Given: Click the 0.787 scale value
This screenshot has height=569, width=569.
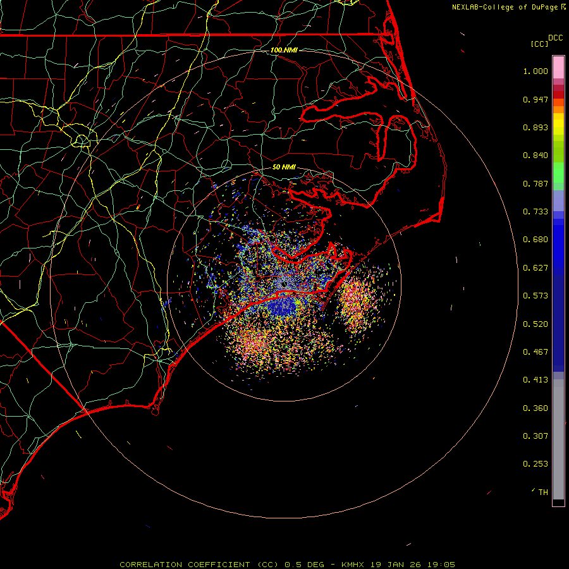Looking at the screenshot, I should (x=535, y=183).
